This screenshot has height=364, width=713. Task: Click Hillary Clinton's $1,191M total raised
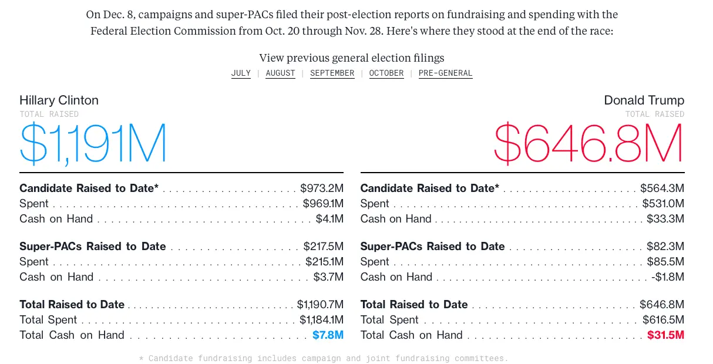pyautogui.click(x=93, y=143)
